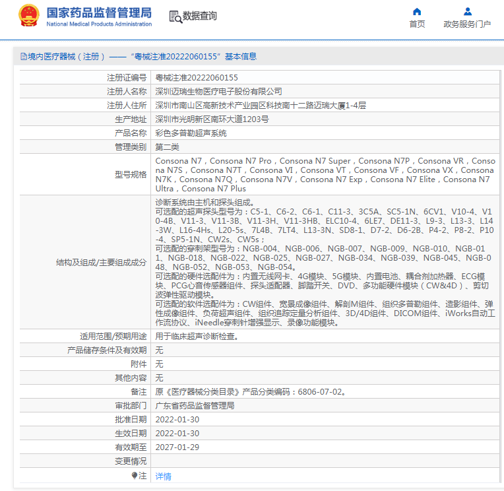Click registration number 粤械注准20222060155 in the table
Viewport: 504px width, 491px height.
coord(197,77)
